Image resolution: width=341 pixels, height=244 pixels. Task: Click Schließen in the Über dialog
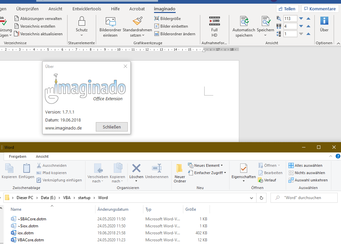pyautogui.click(x=112, y=127)
